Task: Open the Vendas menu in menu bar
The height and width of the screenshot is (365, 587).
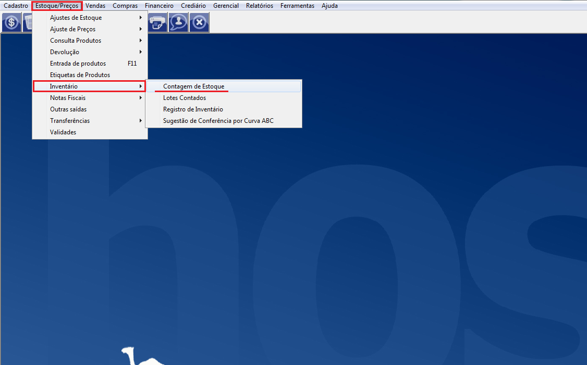Action: click(x=95, y=6)
